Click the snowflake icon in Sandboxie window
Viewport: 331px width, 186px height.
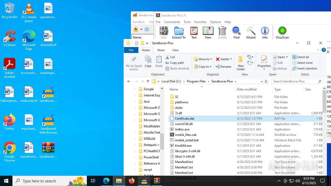[x=147, y=29]
